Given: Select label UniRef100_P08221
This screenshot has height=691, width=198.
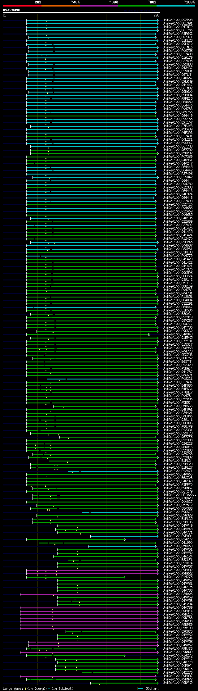Looking at the screenshot, I should 178,379.
